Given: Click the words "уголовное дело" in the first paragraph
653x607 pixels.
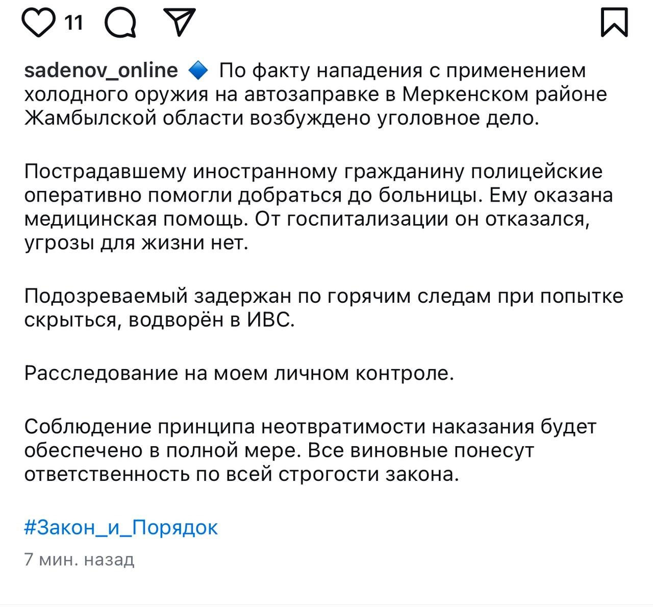Looking at the screenshot, I should [x=458, y=119].
